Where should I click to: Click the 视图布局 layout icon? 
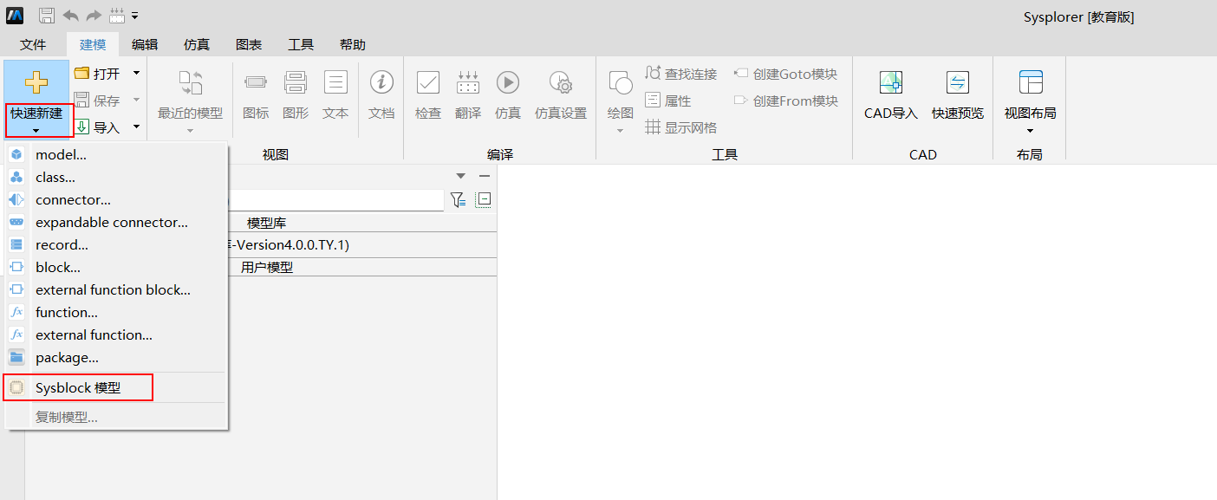tap(1031, 83)
